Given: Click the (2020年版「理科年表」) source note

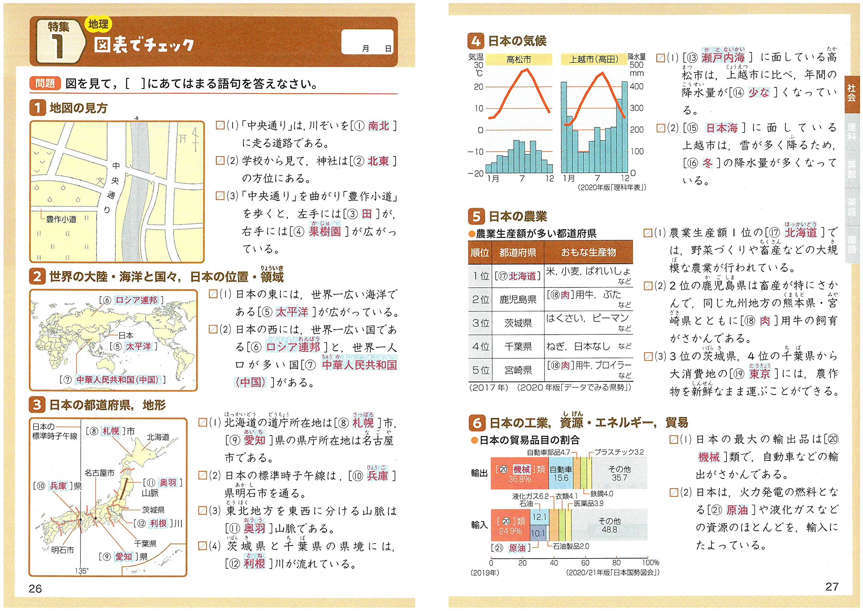Looking at the screenshot, I should click(612, 187).
